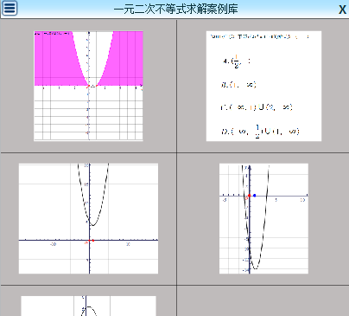Choose answer option D in question thumbnail

click(260, 131)
